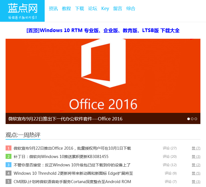Viewport: 206px width, 187px height.
Task: Open the 留言 page
Action: [118, 9]
